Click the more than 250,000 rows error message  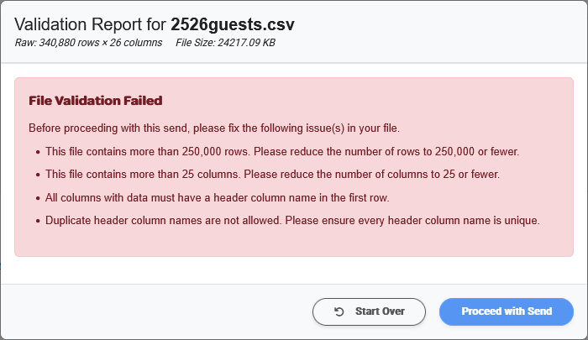click(282, 152)
